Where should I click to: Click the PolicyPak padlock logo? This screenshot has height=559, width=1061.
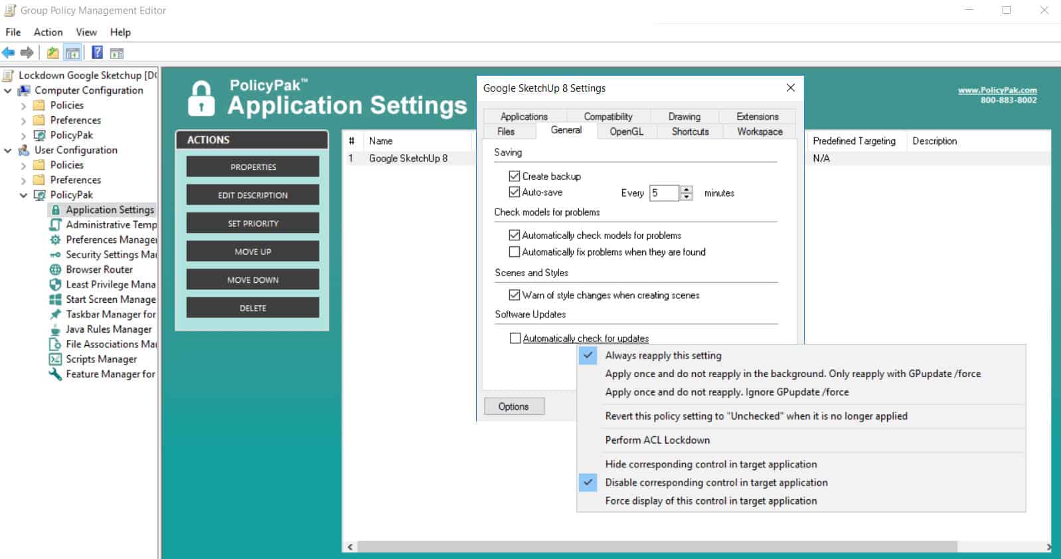[201, 98]
